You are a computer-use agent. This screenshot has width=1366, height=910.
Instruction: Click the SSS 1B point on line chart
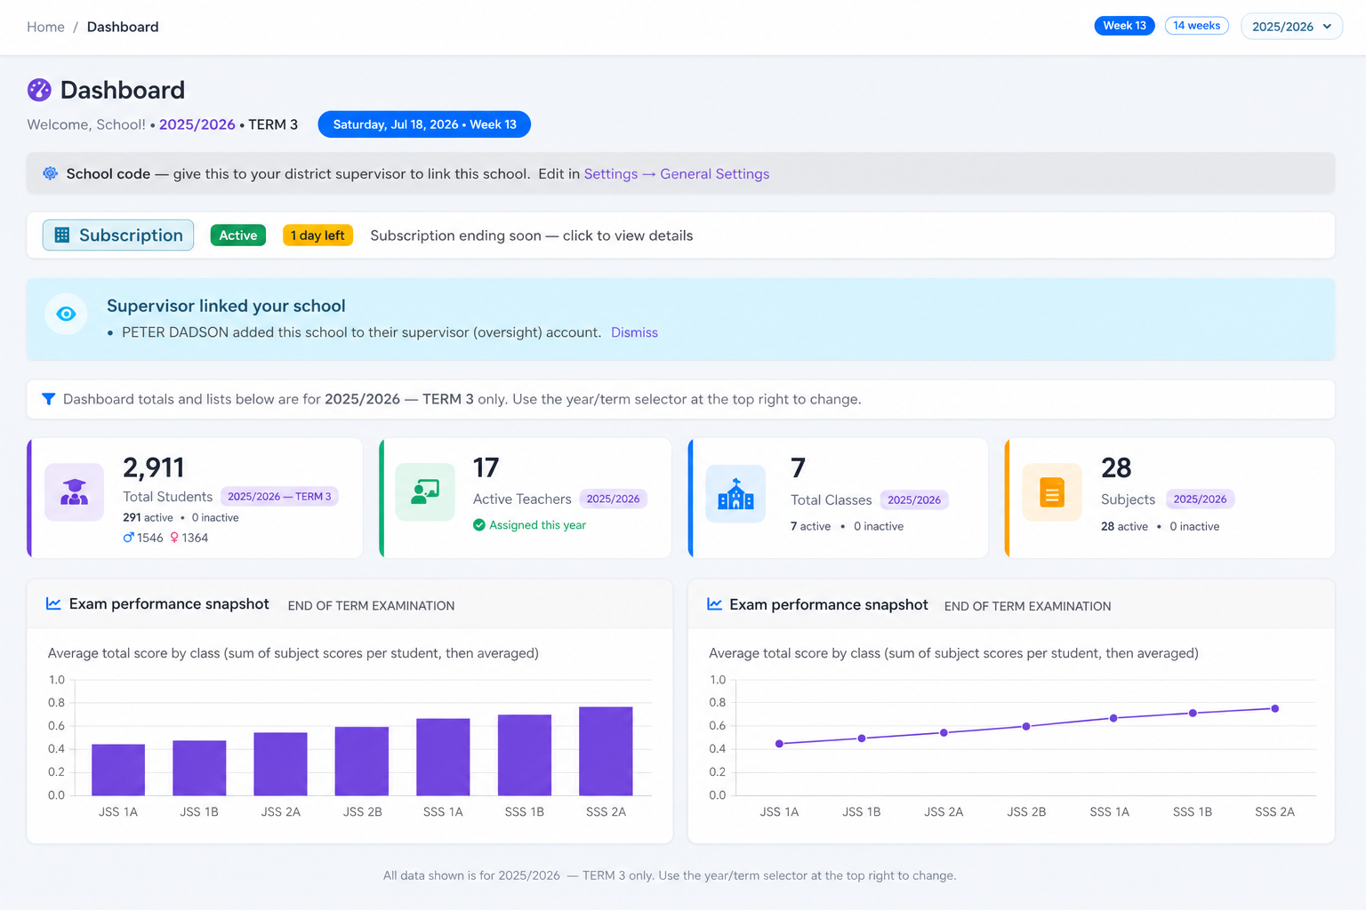click(x=1193, y=713)
